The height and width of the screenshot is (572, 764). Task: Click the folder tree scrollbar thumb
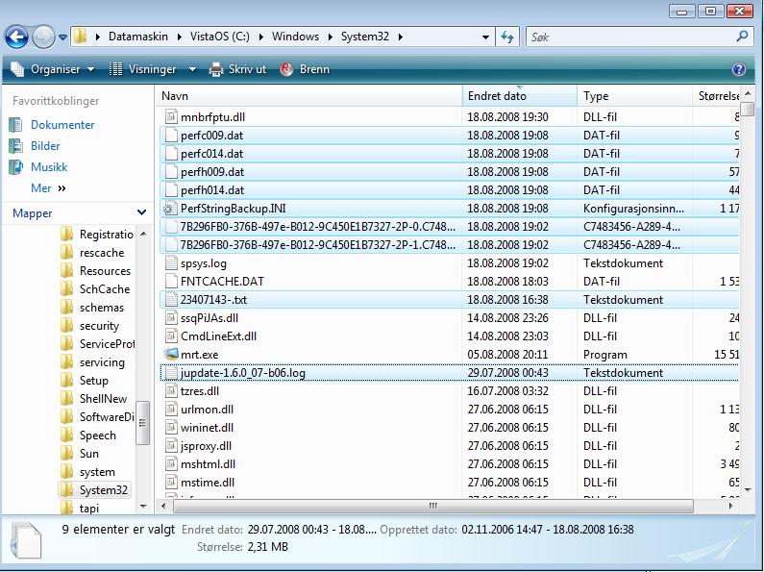point(142,422)
